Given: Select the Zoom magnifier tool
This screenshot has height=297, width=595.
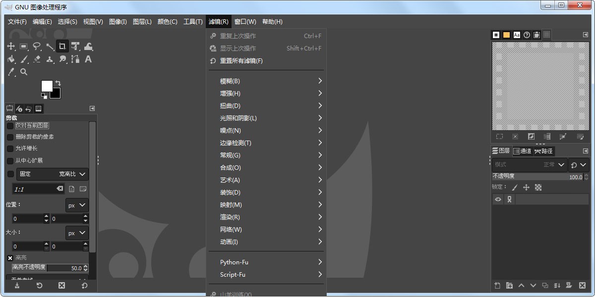Looking at the screenshot, I should (x=24, y=72).
